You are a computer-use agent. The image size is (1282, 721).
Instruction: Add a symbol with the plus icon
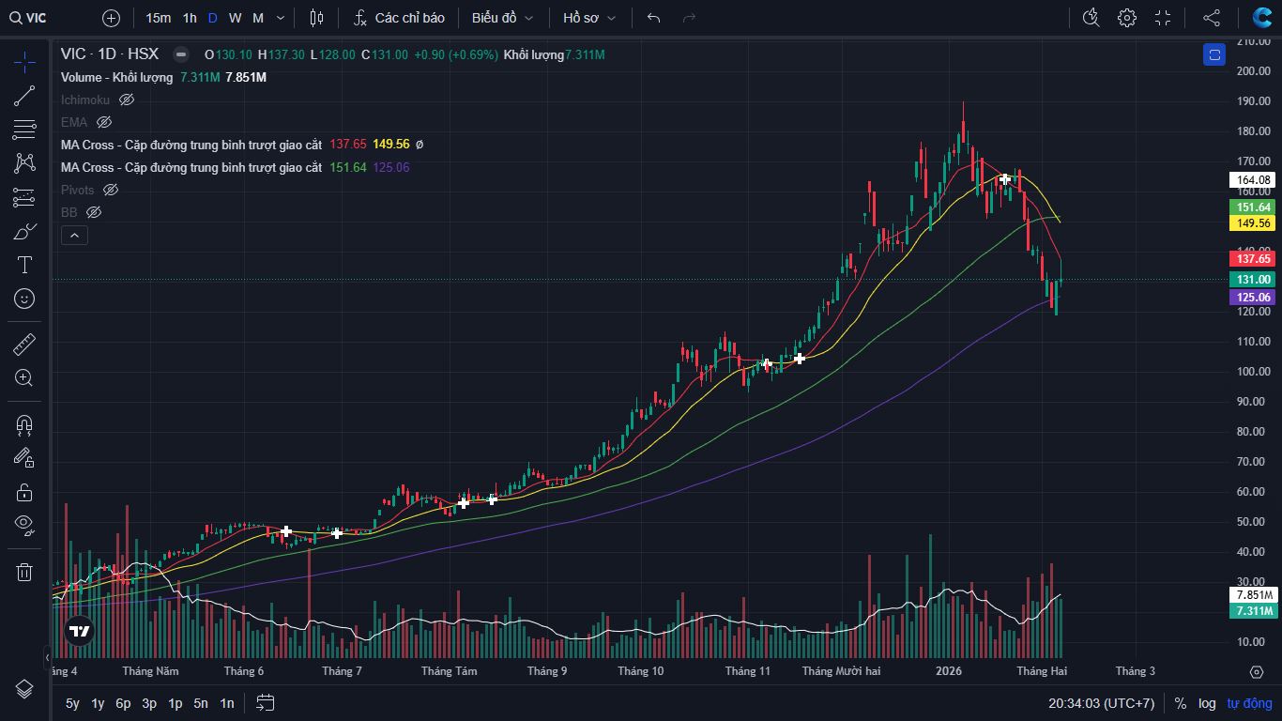[x=111, y=18]
